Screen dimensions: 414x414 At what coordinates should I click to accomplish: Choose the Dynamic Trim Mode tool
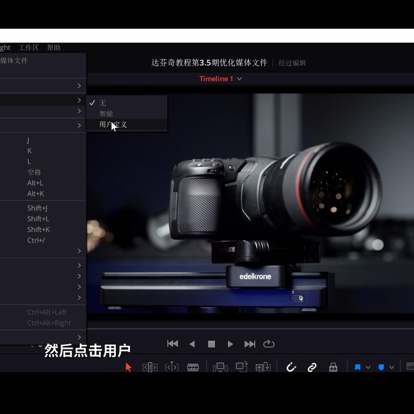pyautogui.click(x=172, y=367)
